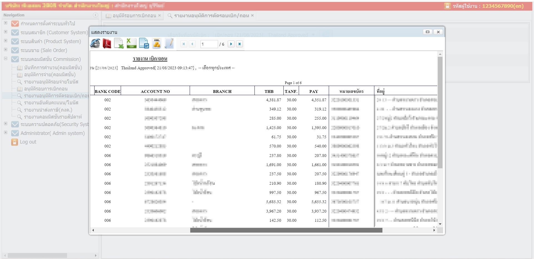Export report as PDF
The image size is (534, 259).
tap(107, 44)
